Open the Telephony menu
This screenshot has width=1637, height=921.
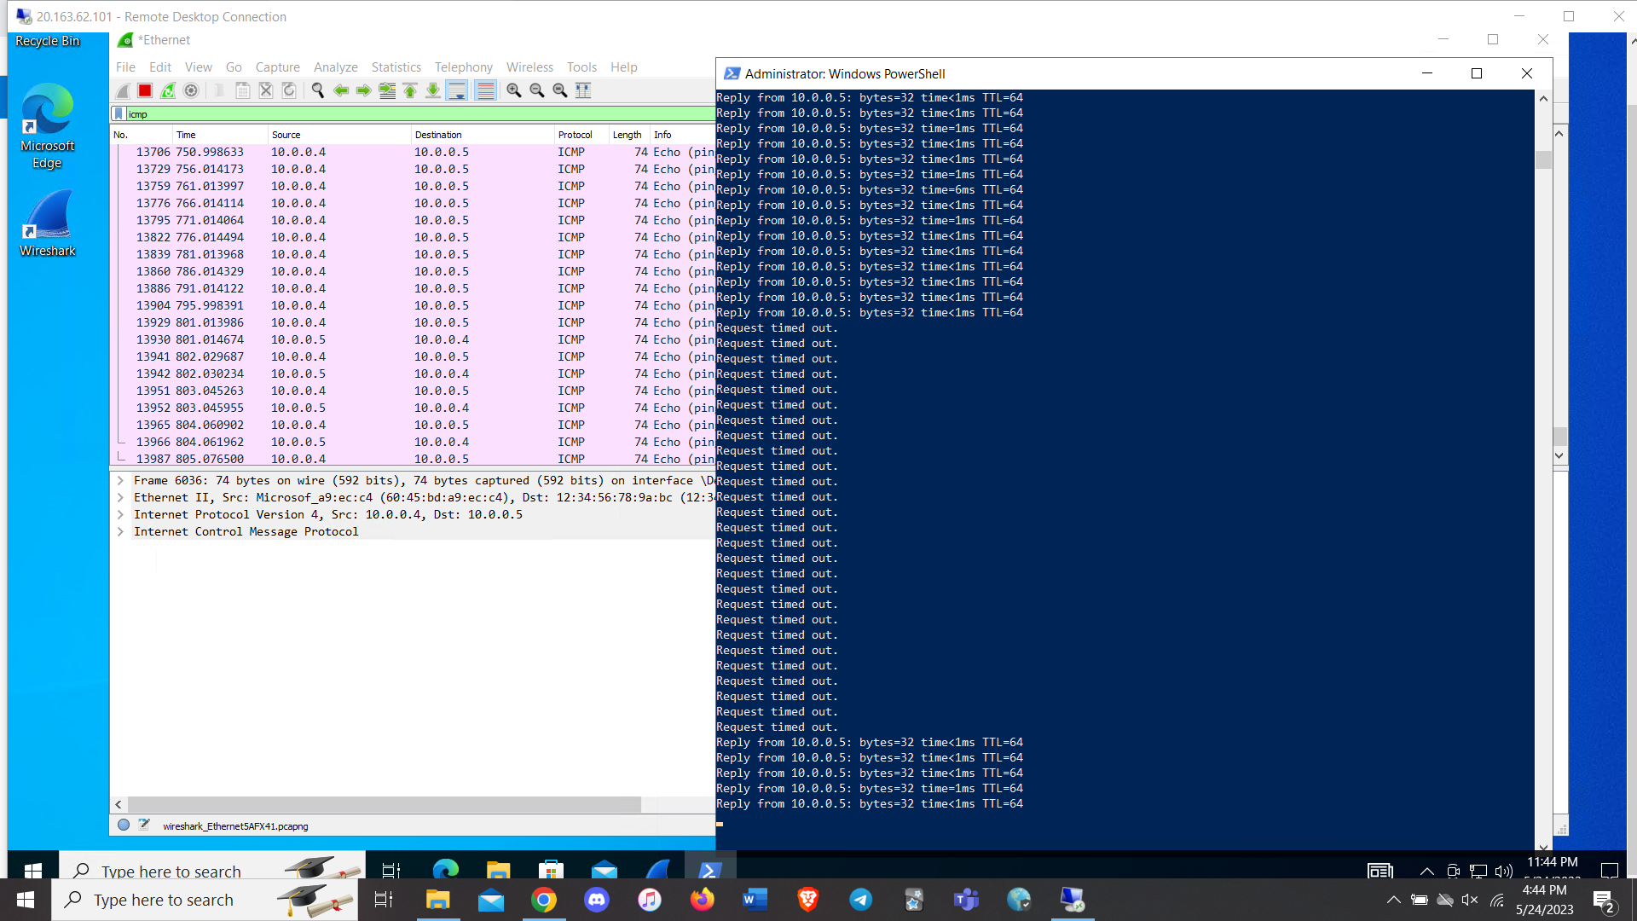pos(463,67)
